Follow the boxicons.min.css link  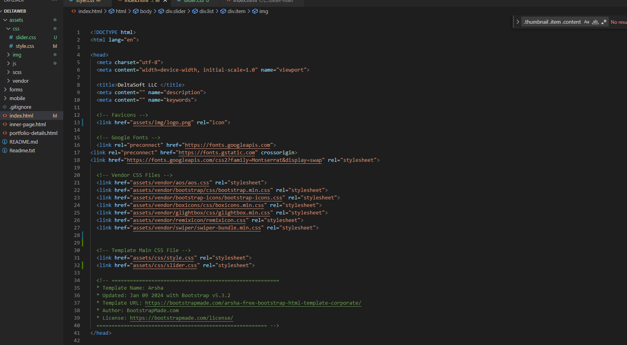(198, 205)
